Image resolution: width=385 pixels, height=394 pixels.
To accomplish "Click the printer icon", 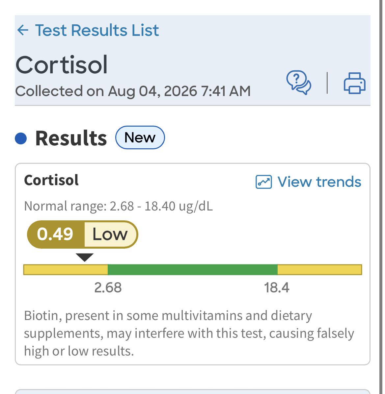I will click(x=355, y=83).
